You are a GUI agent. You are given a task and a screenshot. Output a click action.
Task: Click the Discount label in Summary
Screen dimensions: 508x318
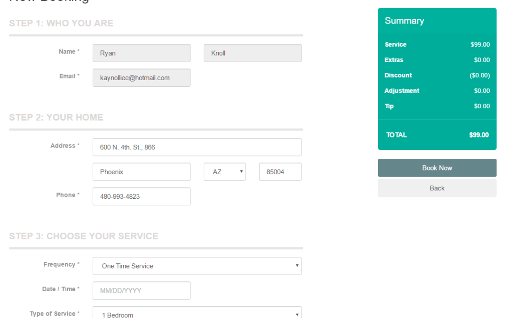398,75
